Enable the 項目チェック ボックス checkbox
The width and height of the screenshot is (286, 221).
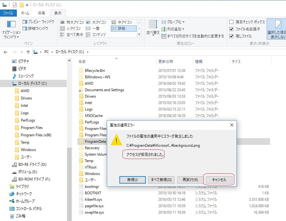point(231,21)
